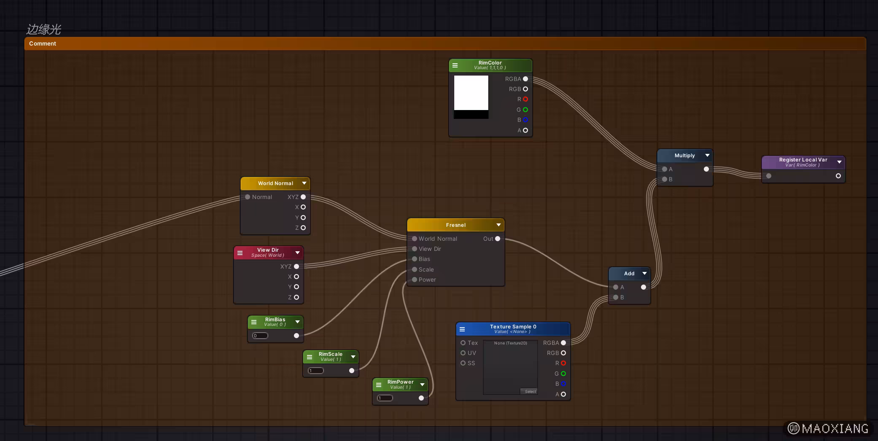Expand the Multiply node dropdown arrow

coord(707,156)
